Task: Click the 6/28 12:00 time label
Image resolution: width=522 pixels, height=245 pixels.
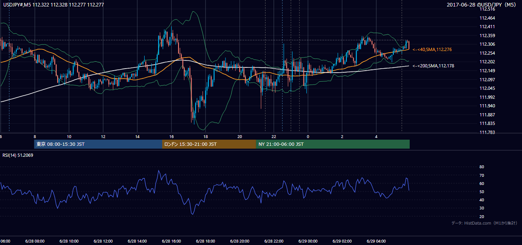Action: (x=103, y=241)
